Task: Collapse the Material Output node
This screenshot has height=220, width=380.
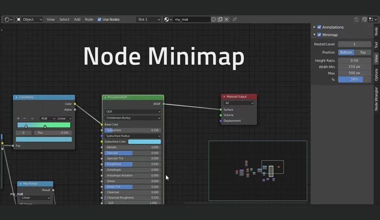Action: [224, 97]
